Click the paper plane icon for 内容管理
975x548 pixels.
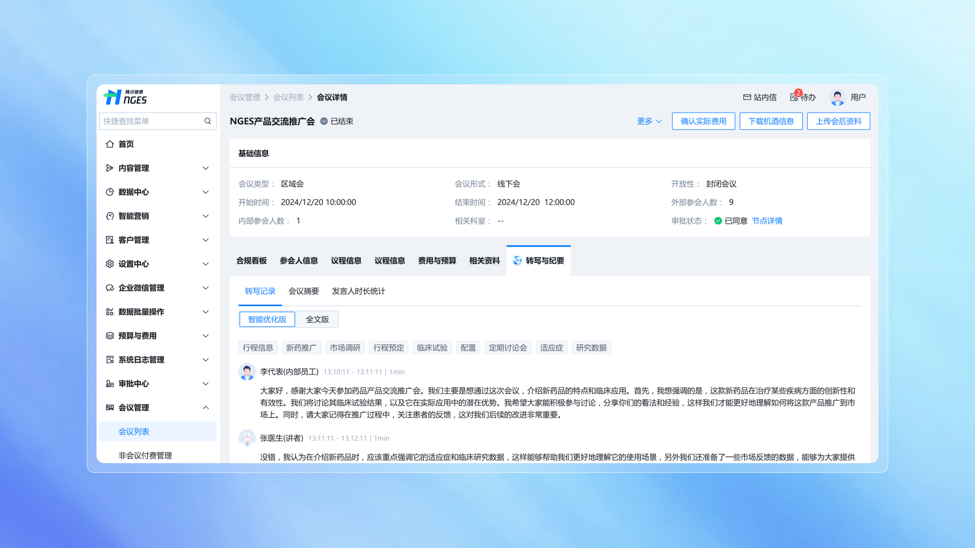(x=110, y=168)
